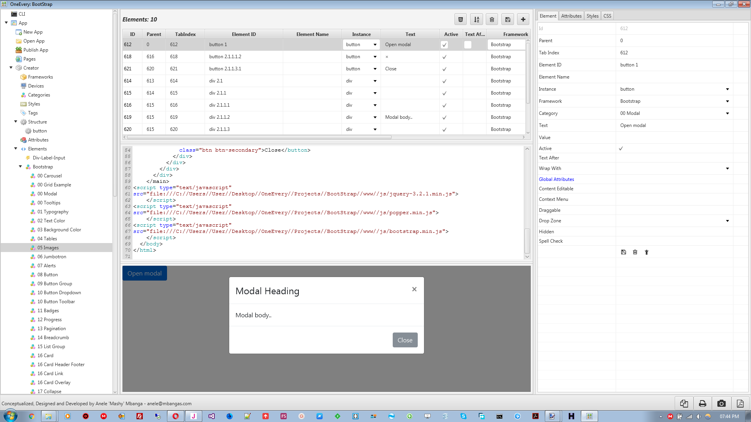Click the PDF export icon
This screenshot has height=422, width=751.
740,404
